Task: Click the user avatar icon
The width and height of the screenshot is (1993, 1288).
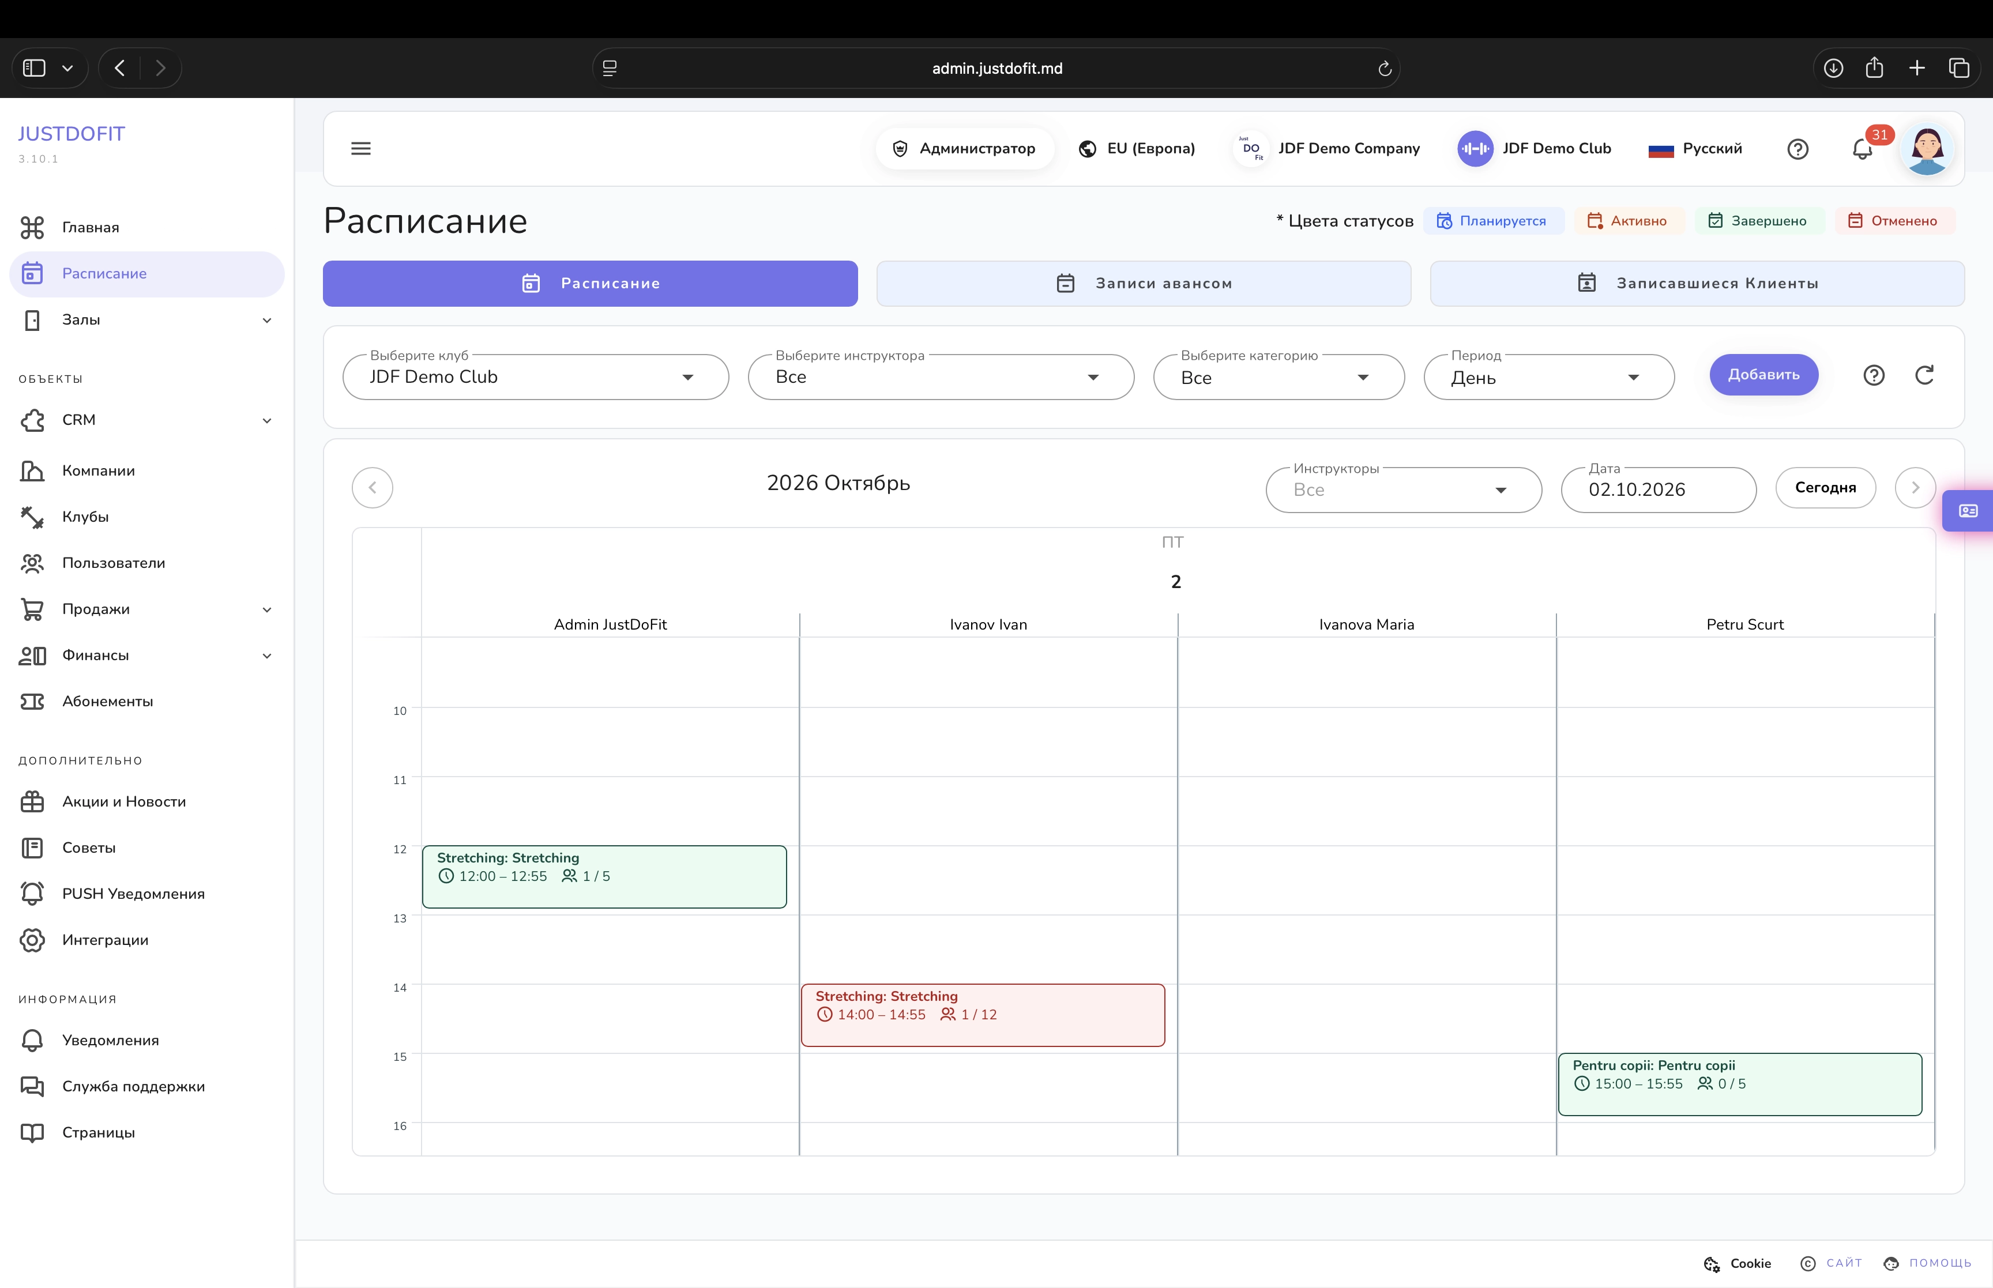Action: (1927, 149)
